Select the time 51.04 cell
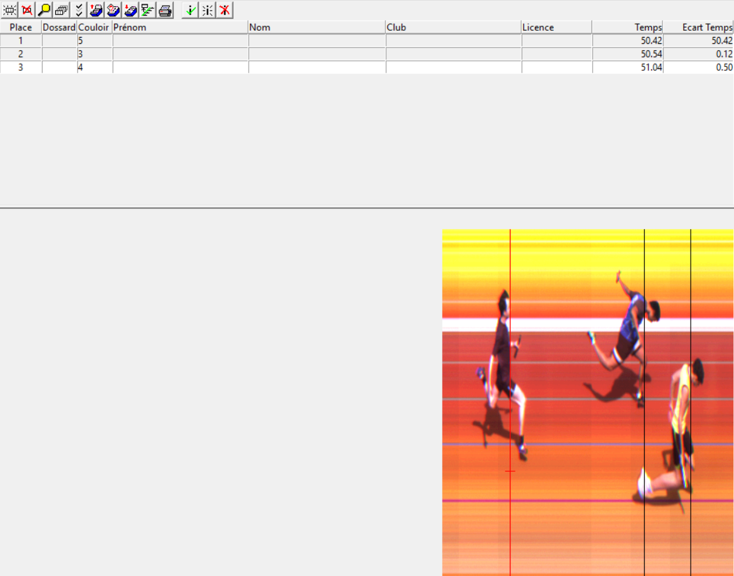The height and width of the screenshot is (576, 734). coord(628,67)
